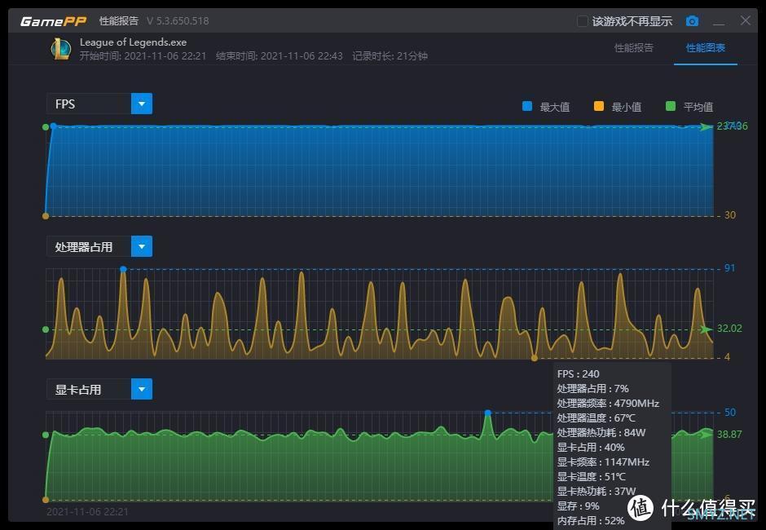Viewport: 766px width, 530px height.
Task: Click the green 平均值 legend swatch
Action: click(671, 106)
